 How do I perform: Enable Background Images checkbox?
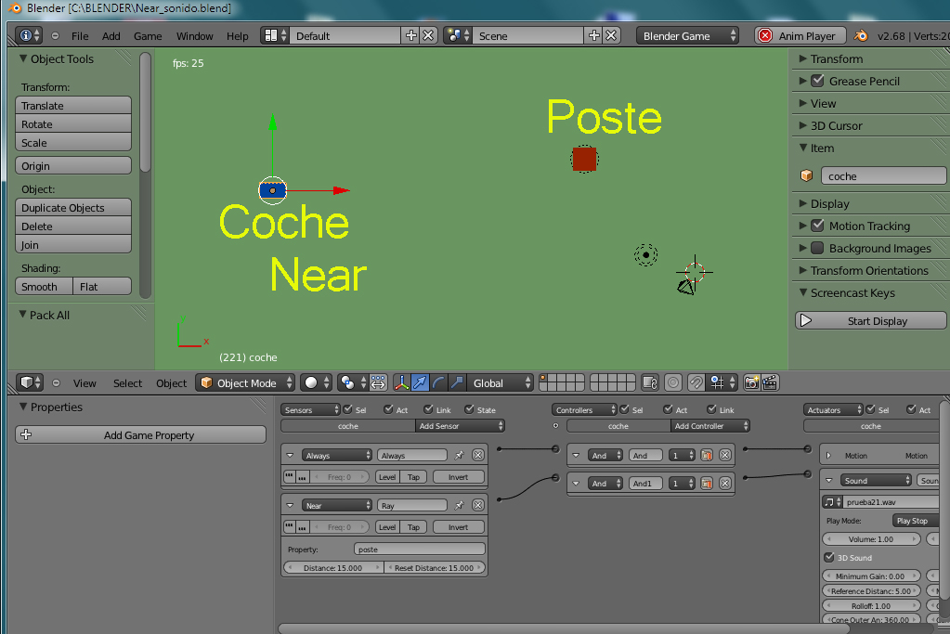point(817,248)
